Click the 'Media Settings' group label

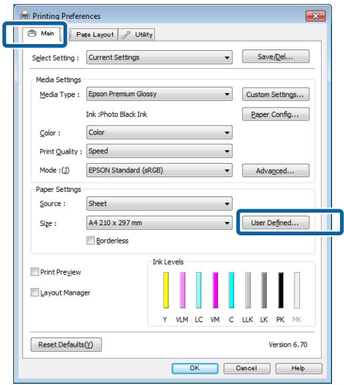[x=58, y=80]
